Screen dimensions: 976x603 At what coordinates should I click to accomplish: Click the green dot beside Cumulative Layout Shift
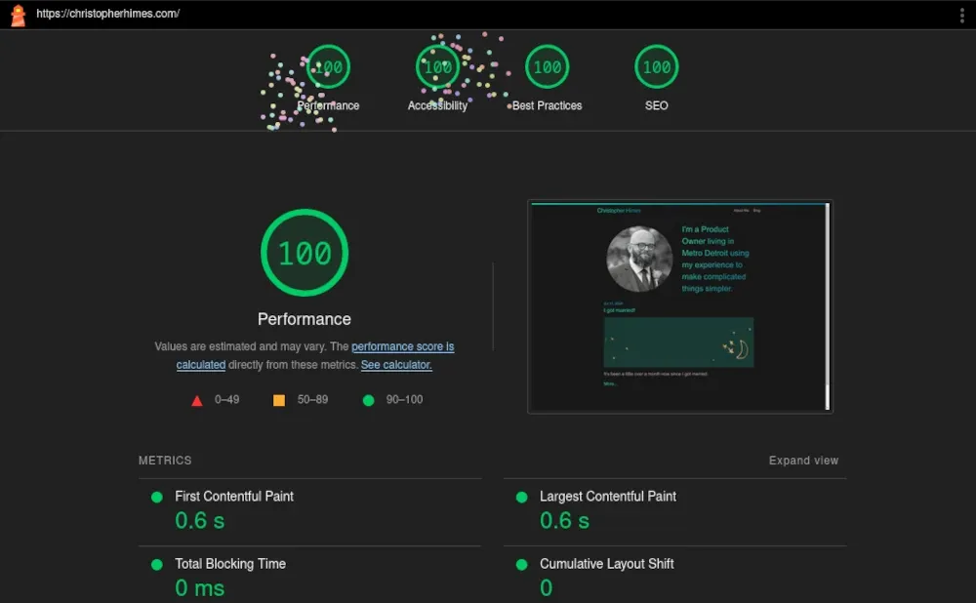519,564
